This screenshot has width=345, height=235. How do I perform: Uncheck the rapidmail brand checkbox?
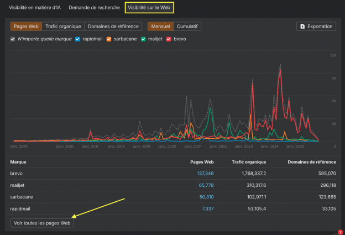(78, 39)
